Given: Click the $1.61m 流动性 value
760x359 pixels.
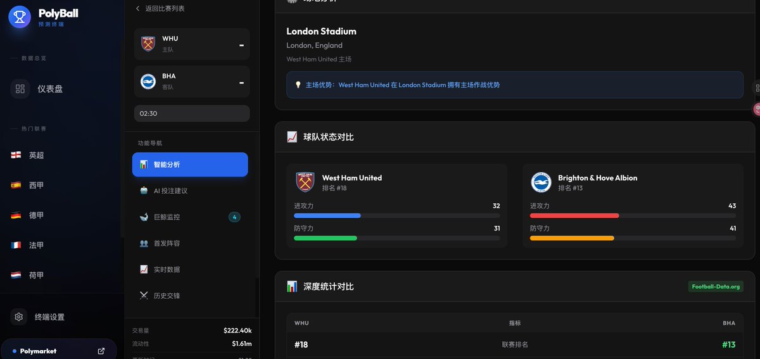Looking at the screenshot, I should [241, 344].
